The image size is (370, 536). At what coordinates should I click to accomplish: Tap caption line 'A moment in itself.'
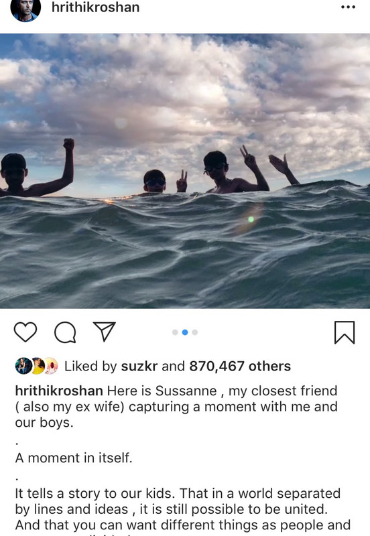[74, 458]
